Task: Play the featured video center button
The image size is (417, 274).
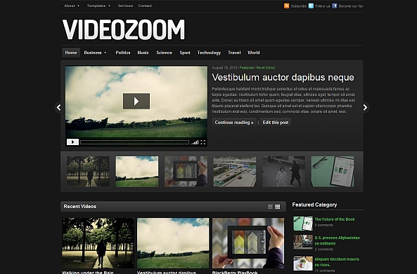Action: [x=136, y=101]
